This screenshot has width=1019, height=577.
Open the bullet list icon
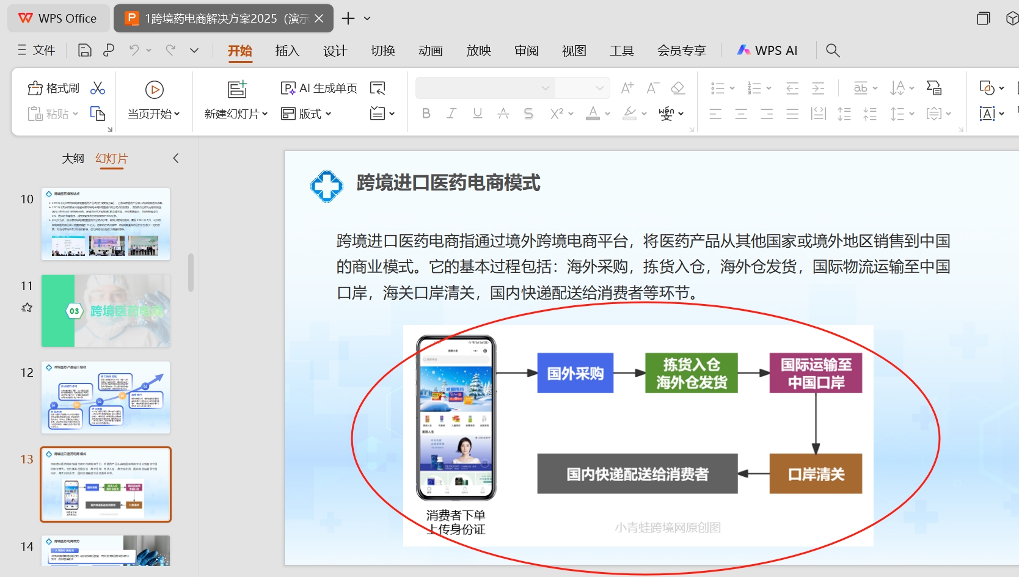click(718, 87)
